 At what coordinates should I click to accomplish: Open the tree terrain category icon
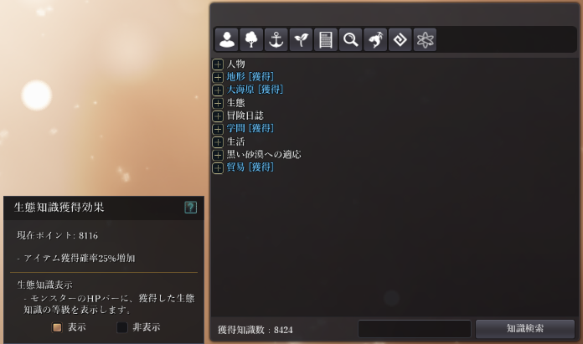point(251,39)
